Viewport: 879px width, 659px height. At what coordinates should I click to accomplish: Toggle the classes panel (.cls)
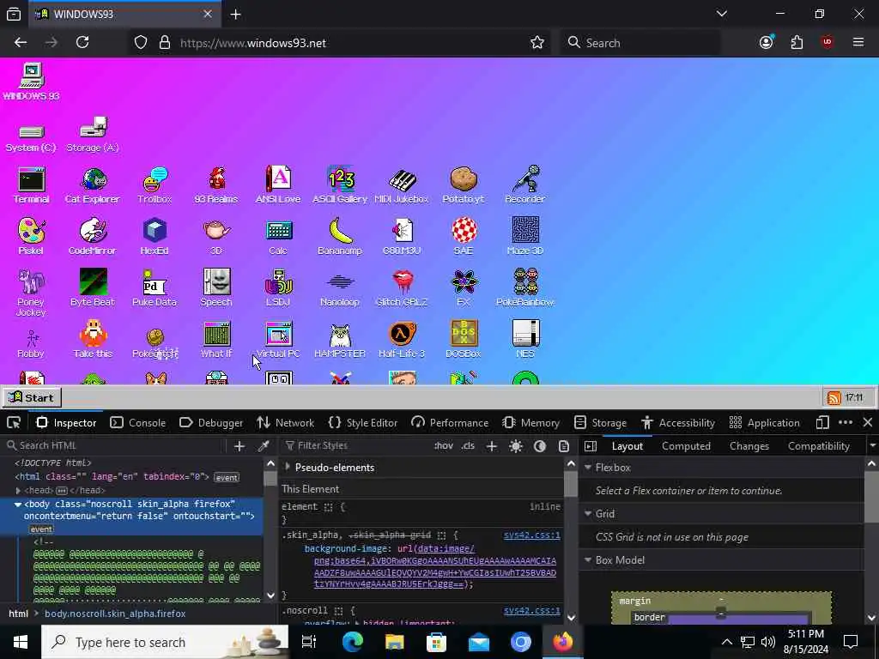coord(468,446)
